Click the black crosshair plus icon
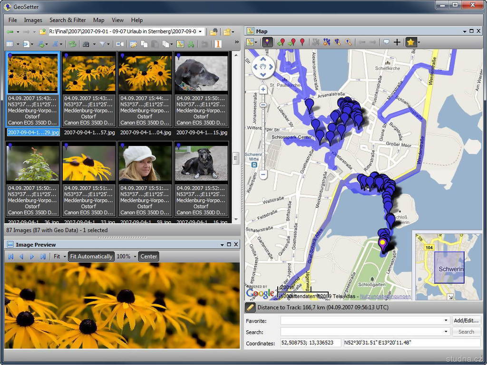 (397, 42)
